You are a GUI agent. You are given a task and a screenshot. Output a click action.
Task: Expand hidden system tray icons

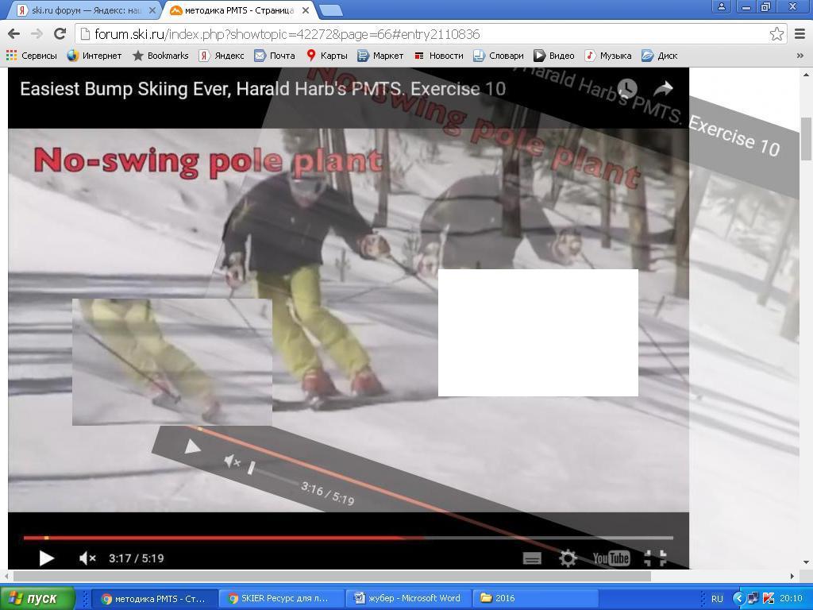coord(739,599)
